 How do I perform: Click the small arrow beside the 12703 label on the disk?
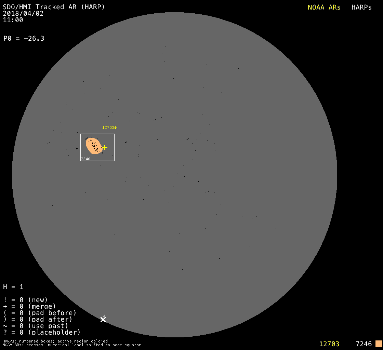pyautogui.click(x=116, y=127)
